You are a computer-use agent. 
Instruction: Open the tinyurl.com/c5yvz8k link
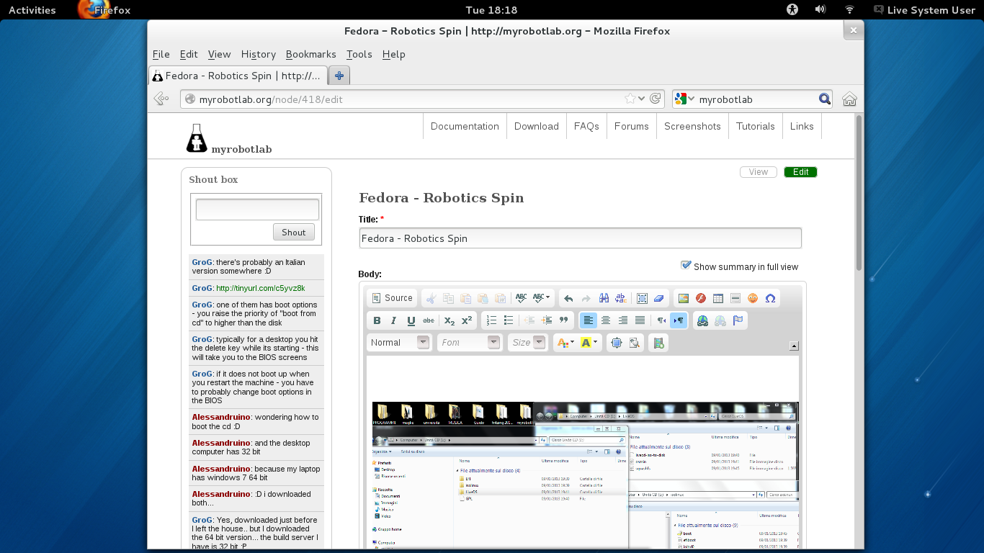[x=260, y=288]
